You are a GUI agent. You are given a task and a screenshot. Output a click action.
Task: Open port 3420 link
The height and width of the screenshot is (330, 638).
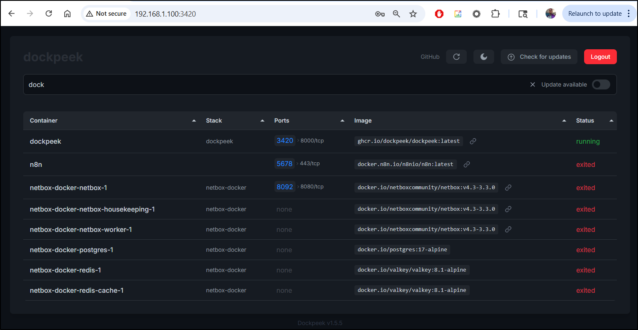coord(285,140)
